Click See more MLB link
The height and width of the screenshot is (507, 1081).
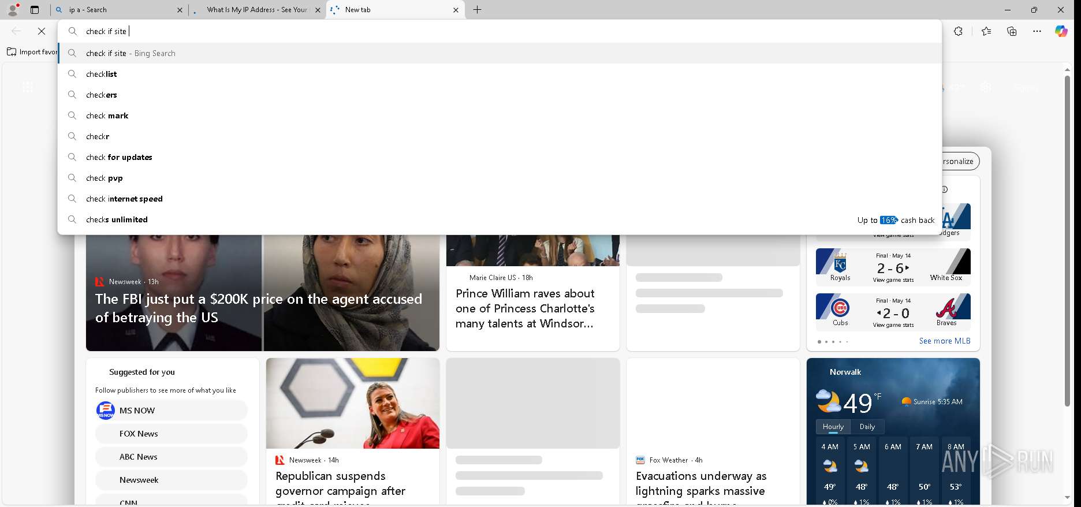tap(945, 341)
